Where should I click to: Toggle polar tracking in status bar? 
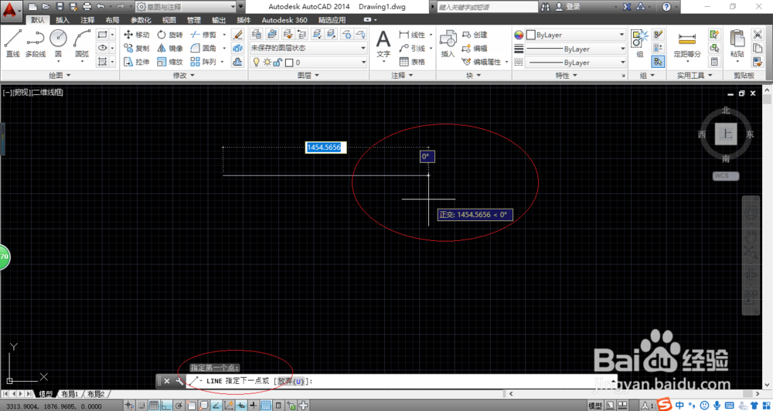tap(179, 405)
